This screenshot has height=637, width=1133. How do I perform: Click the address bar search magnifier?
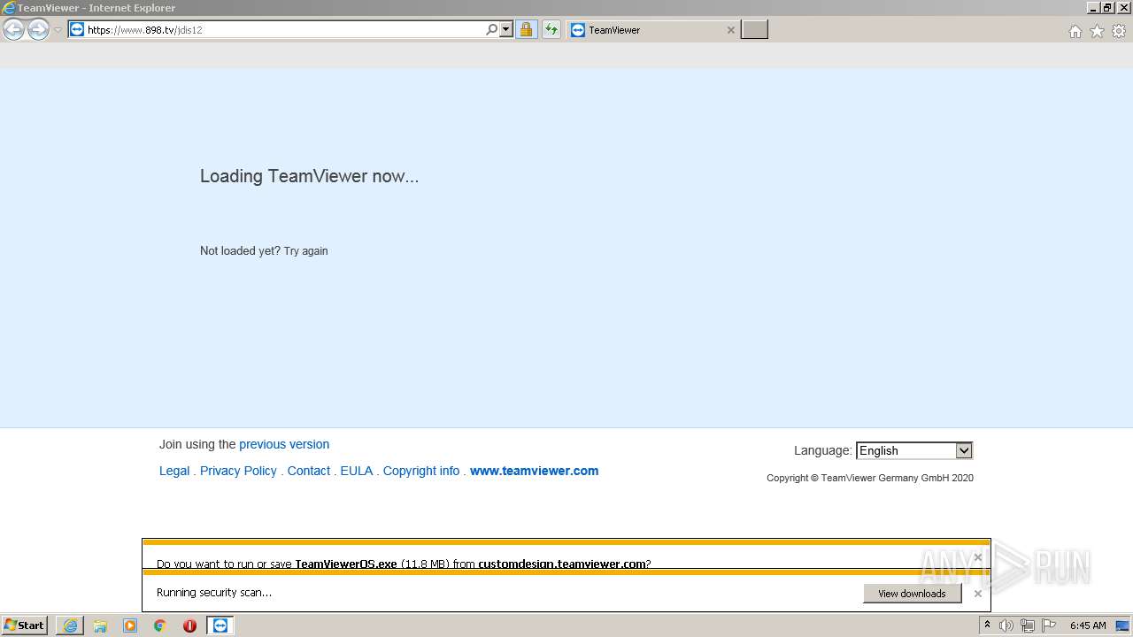[x=492, y=29]
